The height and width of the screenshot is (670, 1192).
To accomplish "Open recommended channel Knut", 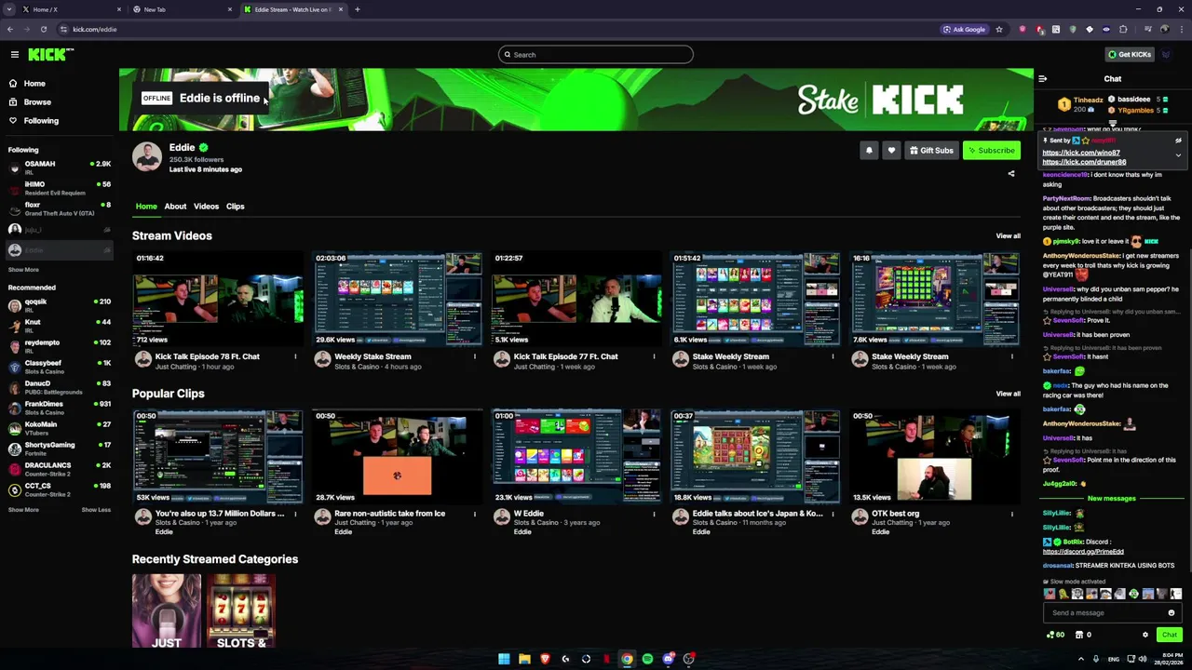I will (x=60, y=326).
